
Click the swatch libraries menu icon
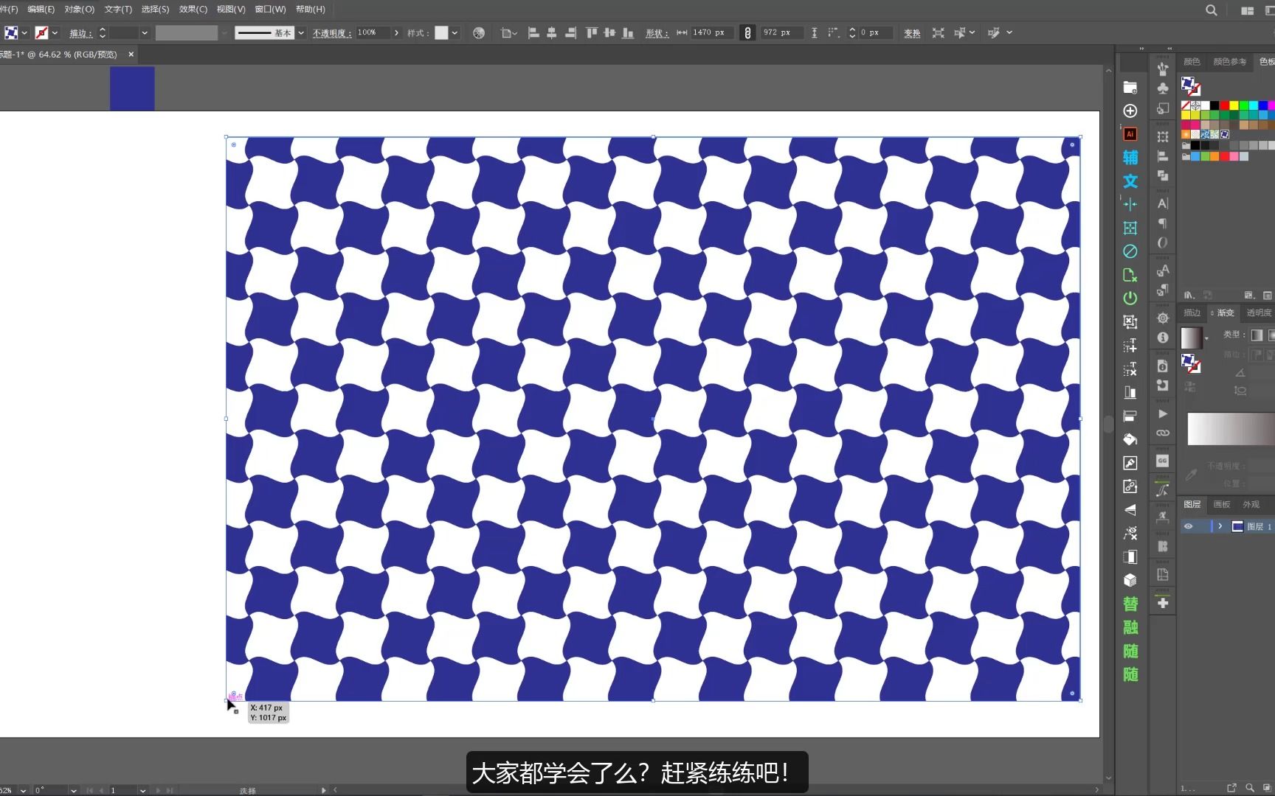point(1189,295)
